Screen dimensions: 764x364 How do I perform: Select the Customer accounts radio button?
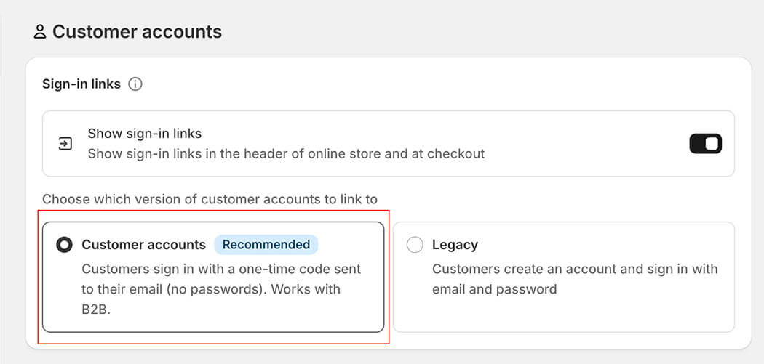coord(64,244)
